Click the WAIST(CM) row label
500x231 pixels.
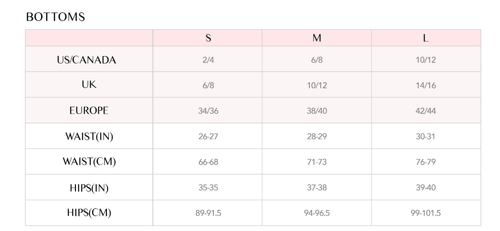pyautogui.click(x=89, y=162)
